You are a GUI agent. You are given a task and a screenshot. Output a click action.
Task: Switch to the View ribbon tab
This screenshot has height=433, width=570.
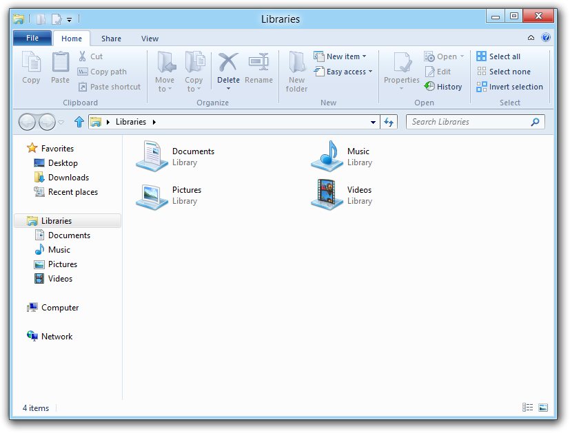(150, 39)
